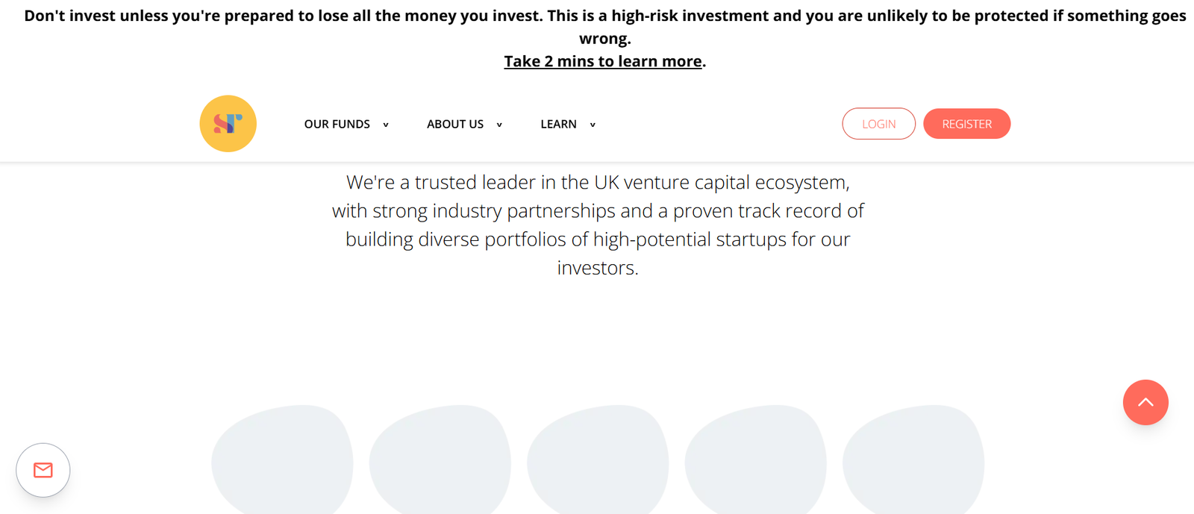The width and height of the screenshot is (1194, 514).
Task: Click the word 'investors.' ending the paragraph
Action: point(598,268)
